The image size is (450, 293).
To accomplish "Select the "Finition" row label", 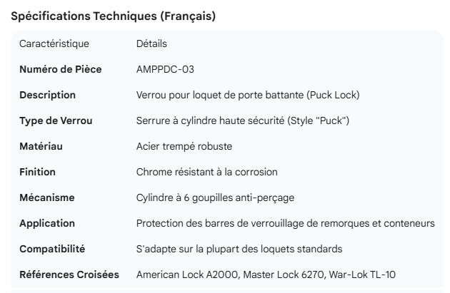I will (37, 173).
